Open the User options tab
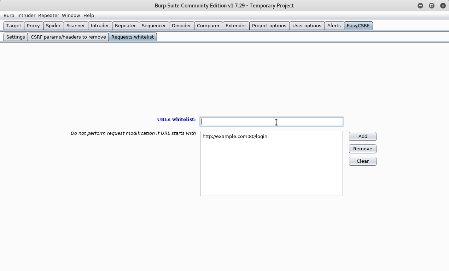 (307, 26)
